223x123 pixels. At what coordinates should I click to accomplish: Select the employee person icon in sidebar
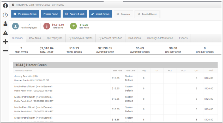pos(5,24)
